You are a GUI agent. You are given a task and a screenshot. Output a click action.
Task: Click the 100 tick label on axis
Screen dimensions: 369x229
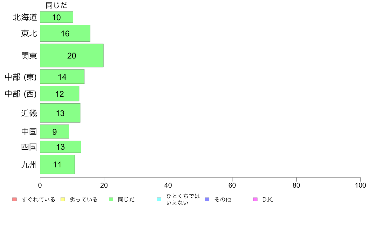(360, 185)
